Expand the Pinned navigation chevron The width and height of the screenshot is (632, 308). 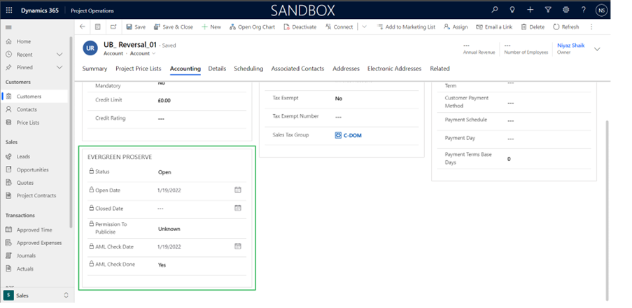click(59, 67)
